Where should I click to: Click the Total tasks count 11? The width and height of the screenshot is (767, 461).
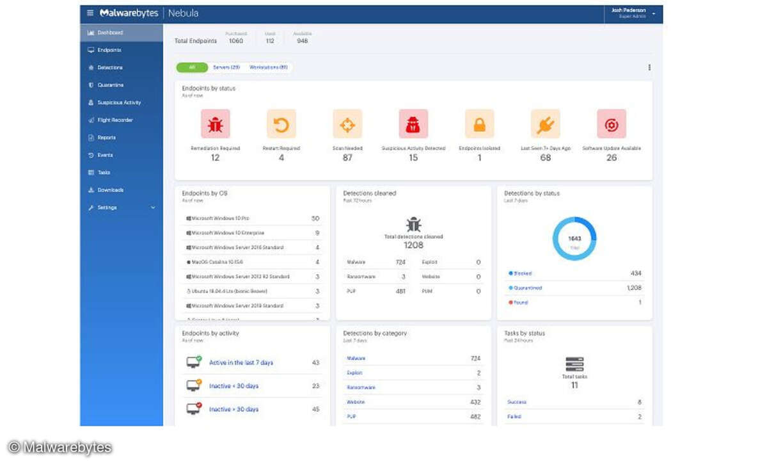574,385
